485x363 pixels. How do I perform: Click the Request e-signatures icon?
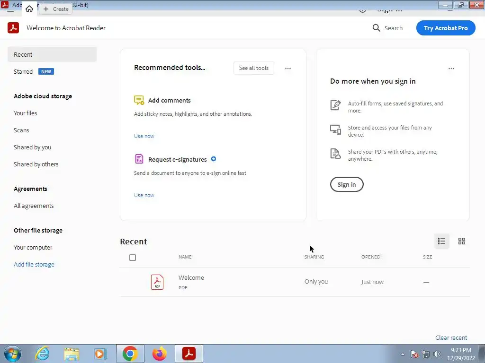point(139,159)
